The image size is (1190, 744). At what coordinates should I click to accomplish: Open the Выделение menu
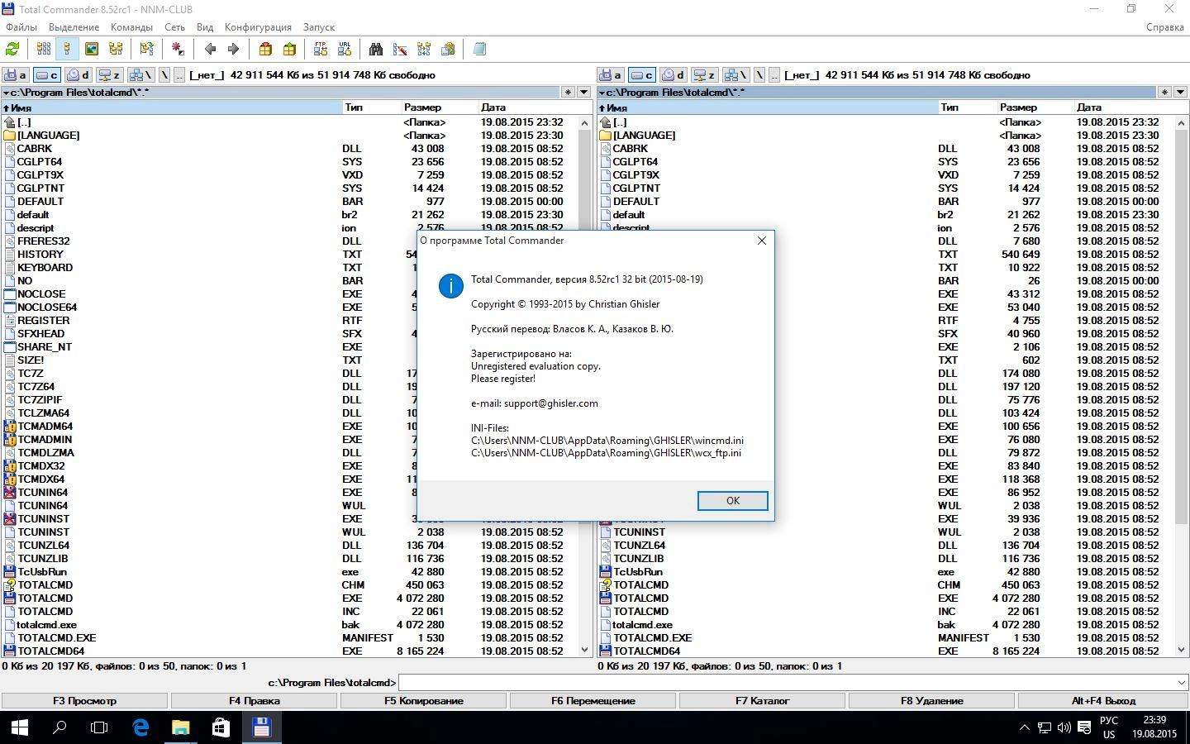click(x=74, y=26)
